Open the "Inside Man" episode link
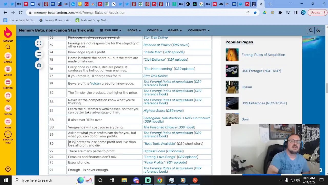 coord(153,52)
